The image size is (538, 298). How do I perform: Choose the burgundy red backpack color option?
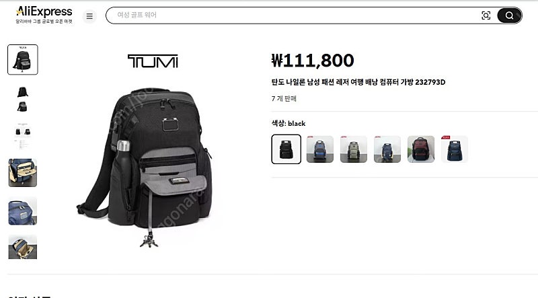point(421,149)
